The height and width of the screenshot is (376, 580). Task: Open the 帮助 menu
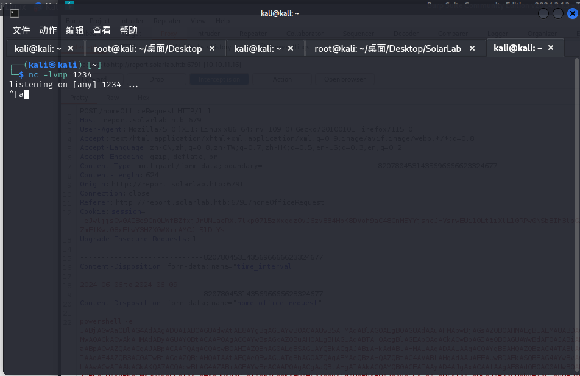click(129, 30)
